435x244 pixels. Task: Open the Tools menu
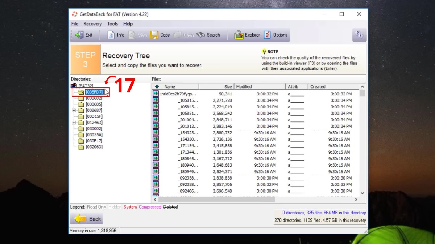tap(112, 24)
